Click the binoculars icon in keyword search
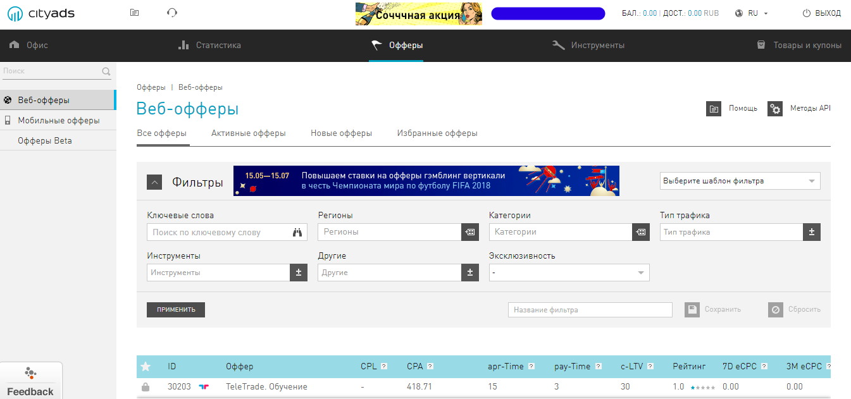The image size is (851, 399). [297, 233]
